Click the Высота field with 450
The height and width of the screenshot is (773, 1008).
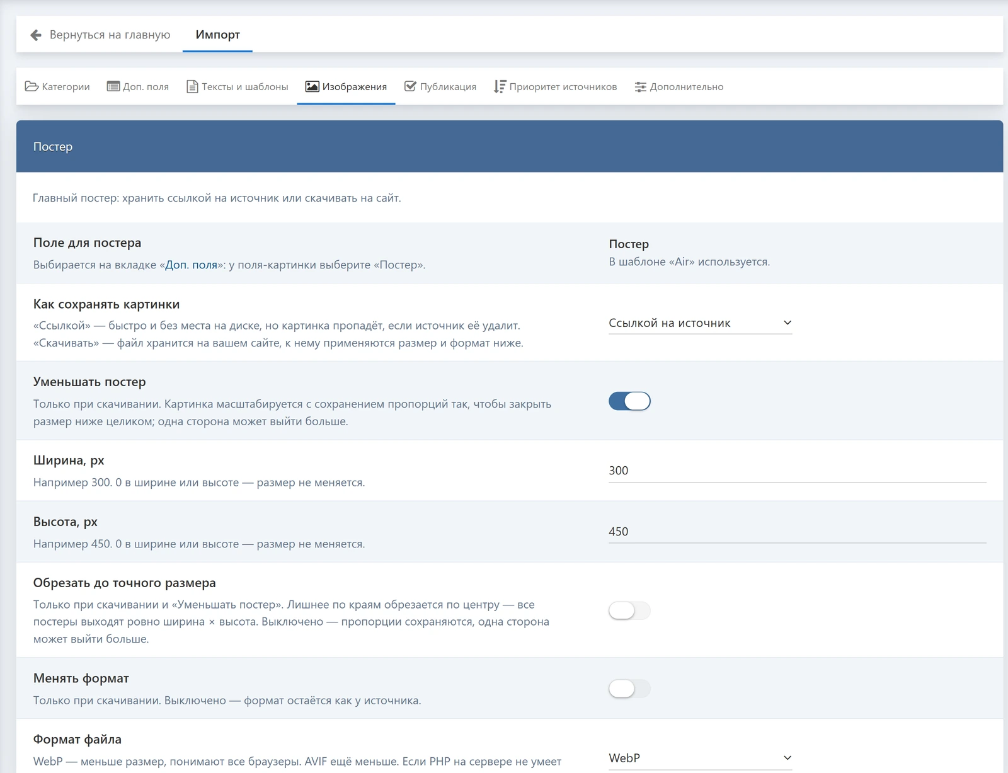[x=797, y=532]
